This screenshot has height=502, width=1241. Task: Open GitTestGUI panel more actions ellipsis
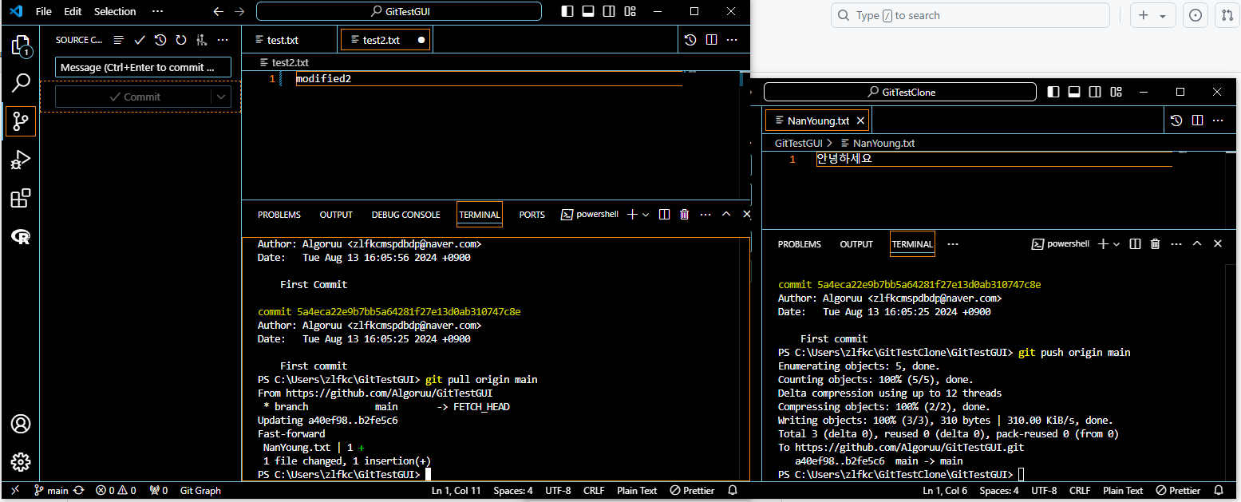coord(705,215)
